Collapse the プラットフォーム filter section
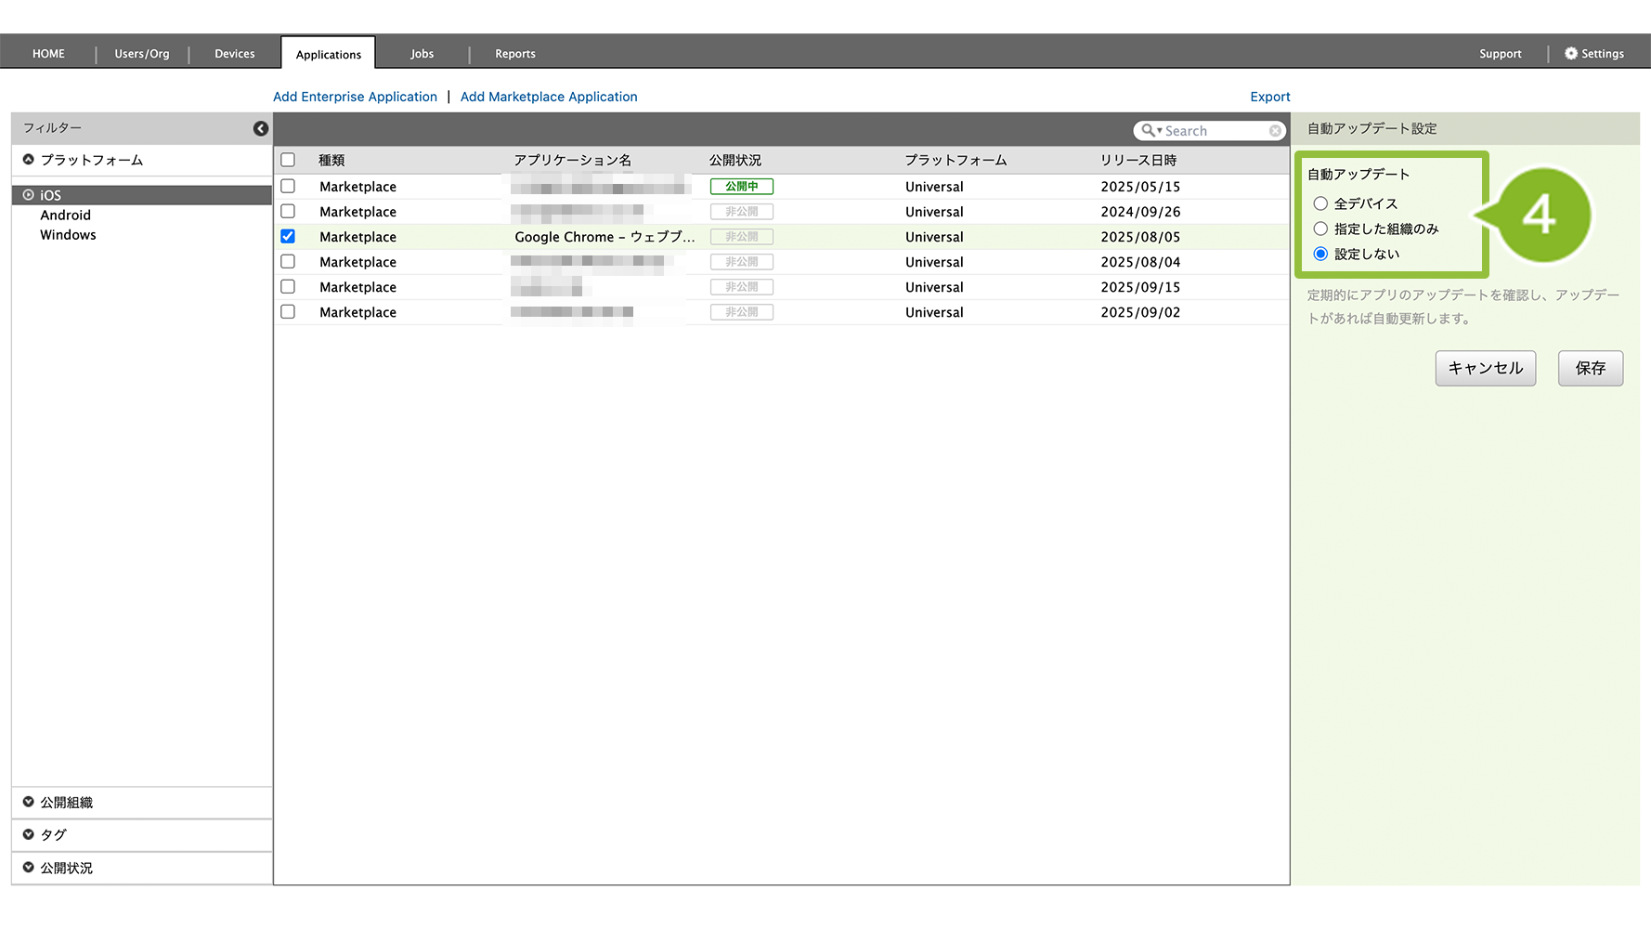1651x929 pixels. point(29,160)
